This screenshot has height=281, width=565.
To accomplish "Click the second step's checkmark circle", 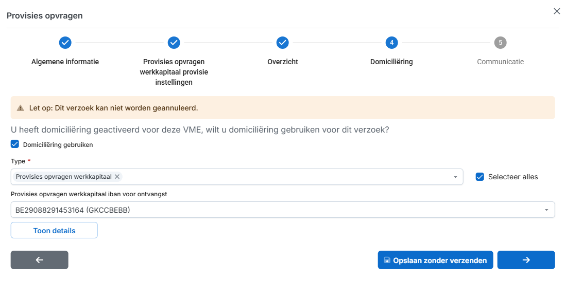I will [x=174, y=43].
